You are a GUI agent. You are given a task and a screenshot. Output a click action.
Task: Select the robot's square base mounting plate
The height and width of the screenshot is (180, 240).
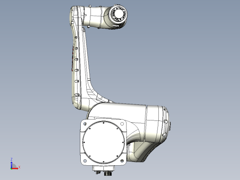(x=103, y=142)
